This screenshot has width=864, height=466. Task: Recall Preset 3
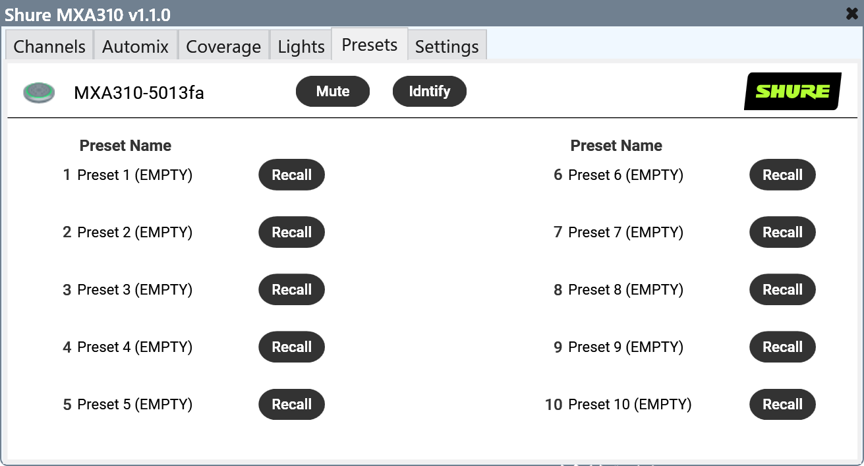pos(292,289)
